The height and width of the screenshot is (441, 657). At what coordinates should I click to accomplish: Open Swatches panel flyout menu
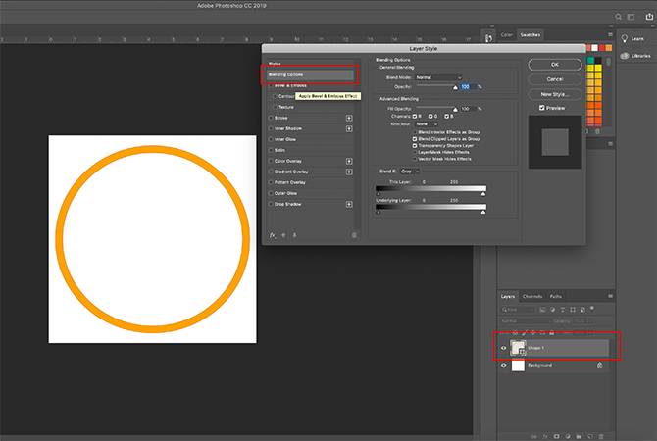point(610,34)
